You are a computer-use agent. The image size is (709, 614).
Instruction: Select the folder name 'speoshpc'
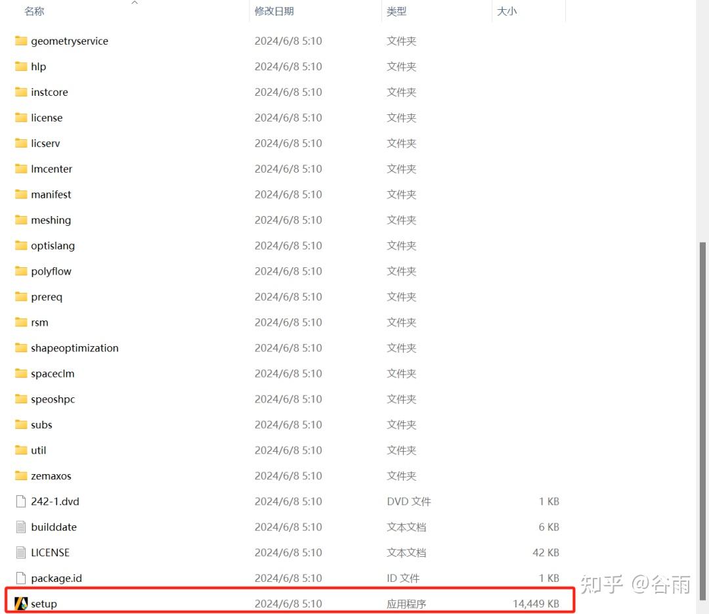(53, 399)
